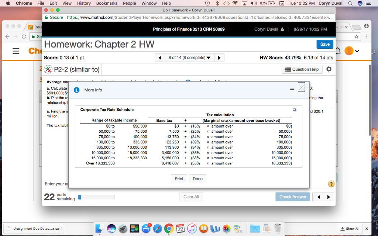Click the P2-2 partial-credit status icon
Image resolution: width=378 pixels, height=236 pixels.
[x=48, y=69]
